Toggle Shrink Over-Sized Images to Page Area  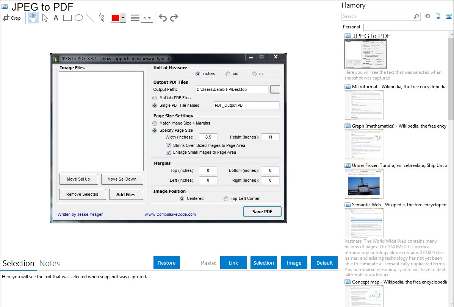[x=168, y=145]
